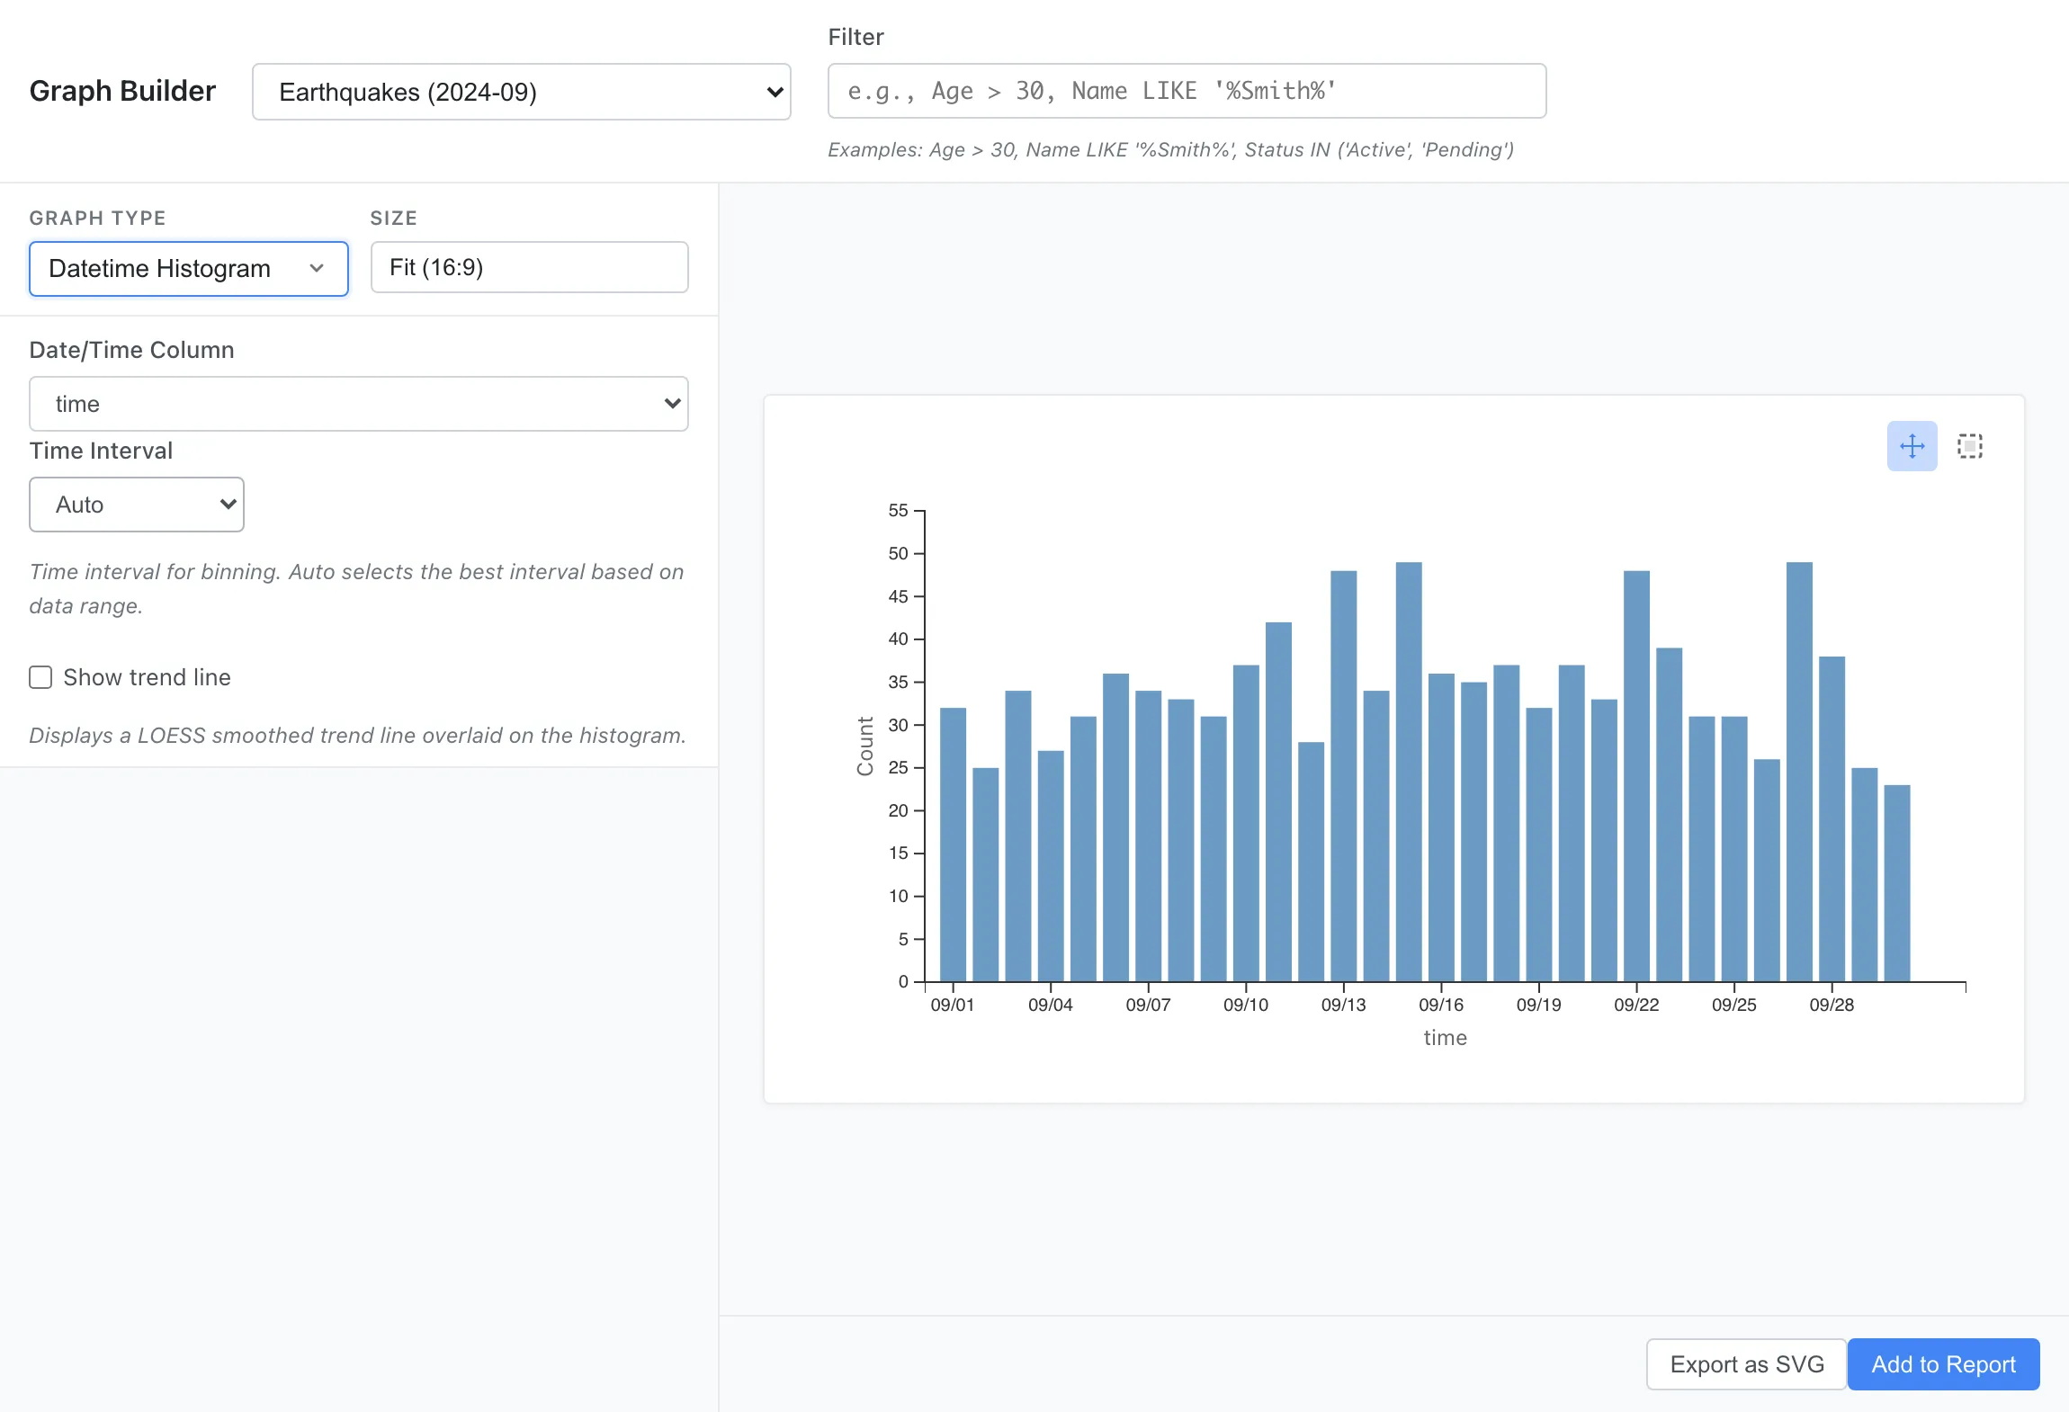Open the Date/Time Column dropdown
2069x1412 pixels.
click(x=358, y=403)
